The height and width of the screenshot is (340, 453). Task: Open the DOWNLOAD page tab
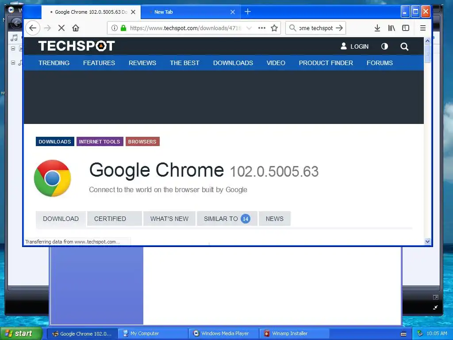point(61,219)
